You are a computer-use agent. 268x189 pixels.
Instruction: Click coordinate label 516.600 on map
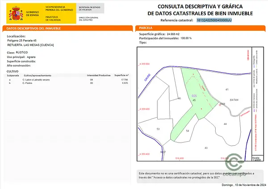[x=180, y=158]
